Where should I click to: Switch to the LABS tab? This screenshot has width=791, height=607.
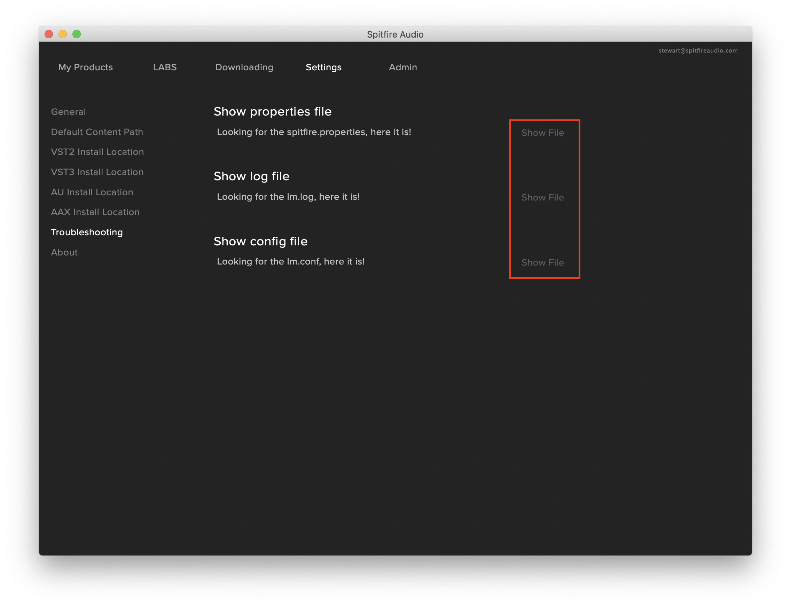(x=165, y=67)
